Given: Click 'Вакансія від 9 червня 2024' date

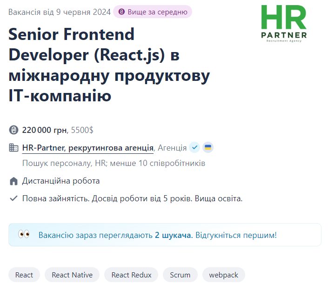Looking at the screenshot, I should coord(60,12).
